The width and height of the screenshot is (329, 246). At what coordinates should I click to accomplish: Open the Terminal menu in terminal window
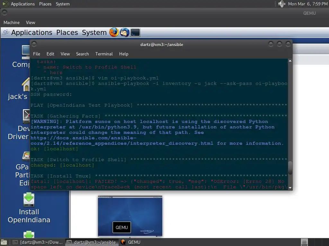(104, 54)
